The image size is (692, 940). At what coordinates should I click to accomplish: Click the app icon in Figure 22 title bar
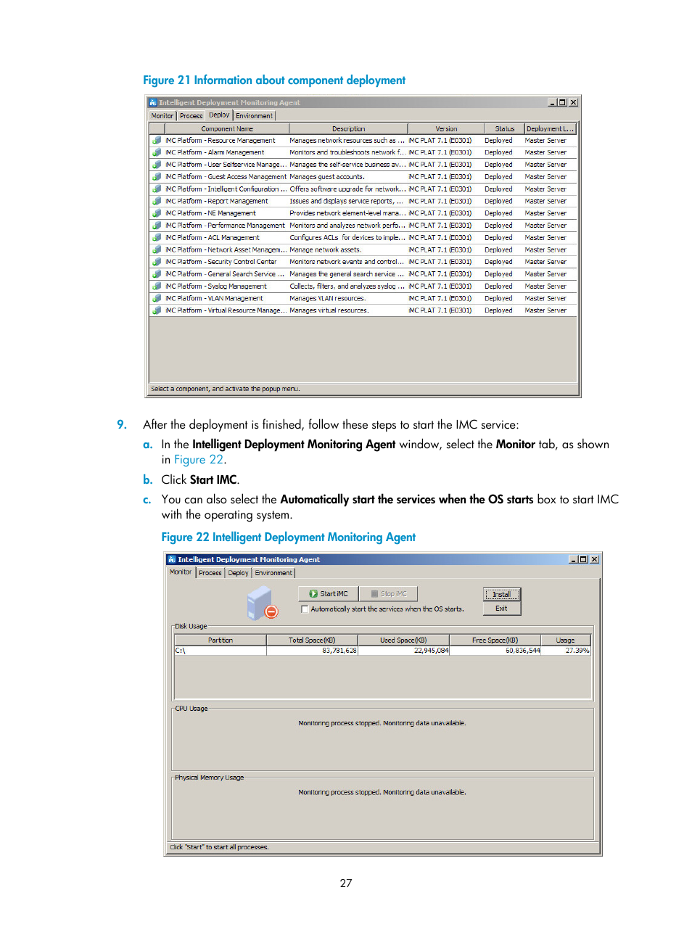point(172,559)
